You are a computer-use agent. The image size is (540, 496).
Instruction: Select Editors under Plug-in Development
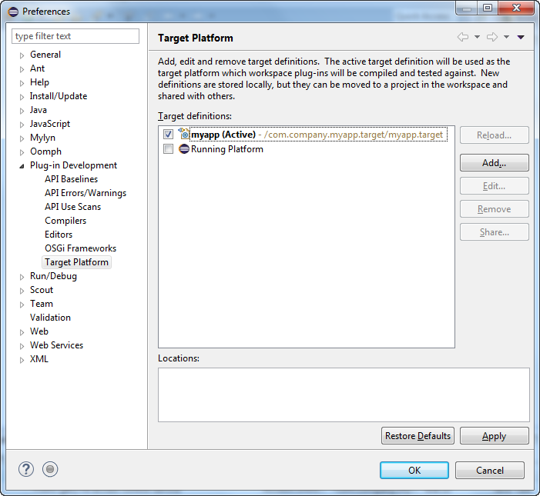coord(59,235)
